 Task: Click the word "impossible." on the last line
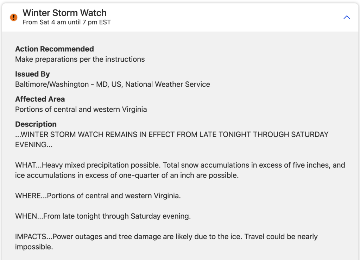(34, 247)
